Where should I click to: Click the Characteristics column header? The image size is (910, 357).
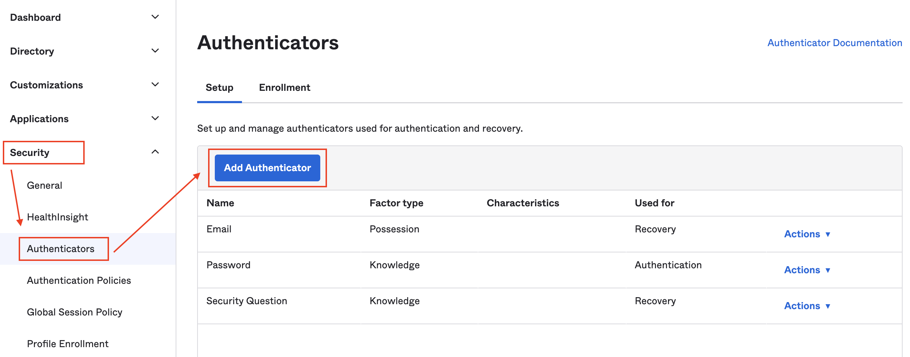(523, 203)
